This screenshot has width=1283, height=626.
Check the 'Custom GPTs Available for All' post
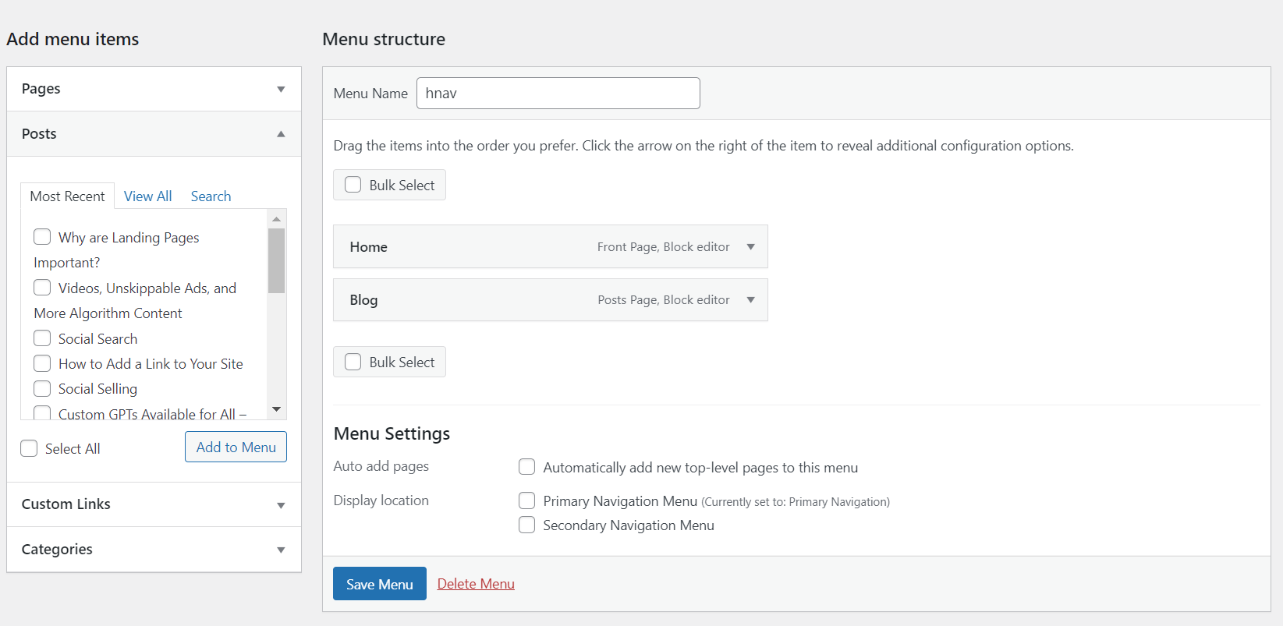coord(42,412)
